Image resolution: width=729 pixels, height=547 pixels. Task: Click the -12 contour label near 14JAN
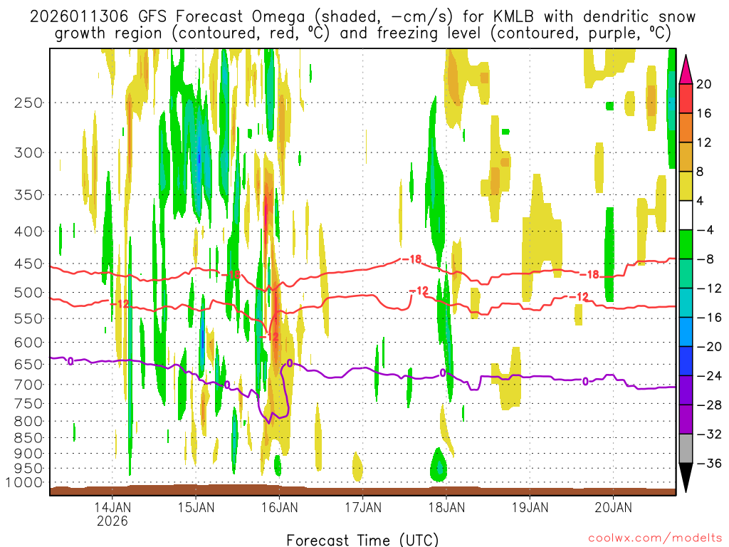point(120,303)
